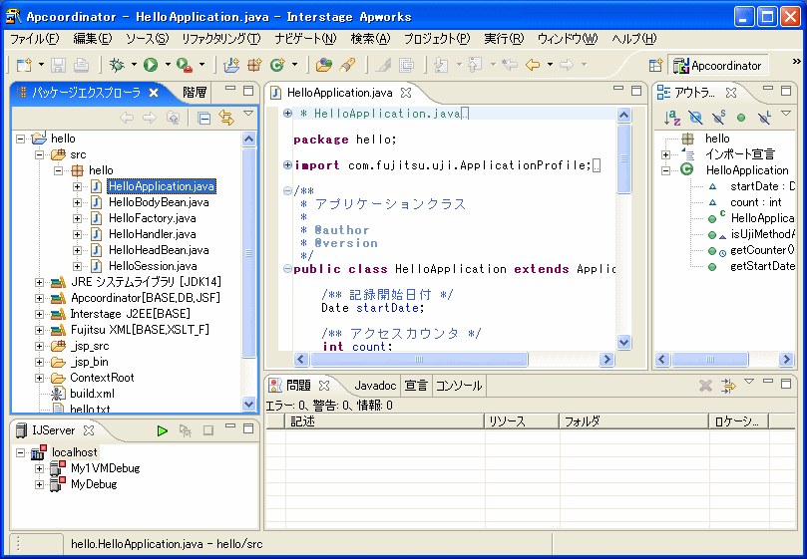The image size is (807, 559).
Task: Open the Package Explorer view menu triangle
Action: 248,114
